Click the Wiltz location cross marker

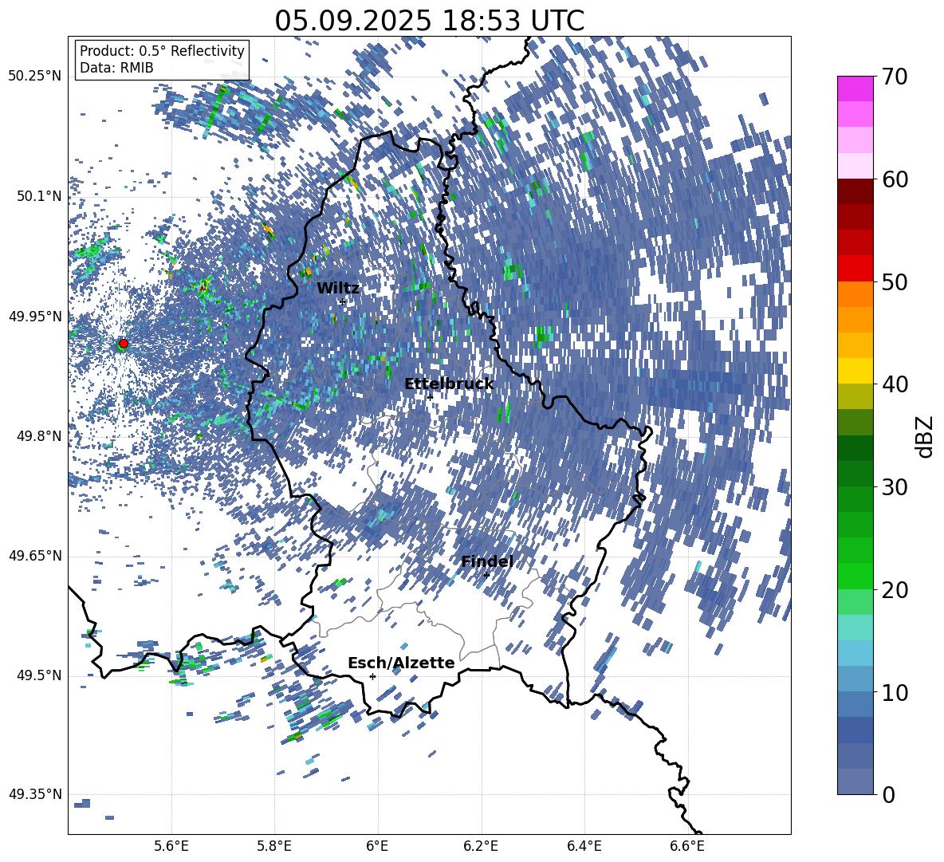[x=343, y=301]
